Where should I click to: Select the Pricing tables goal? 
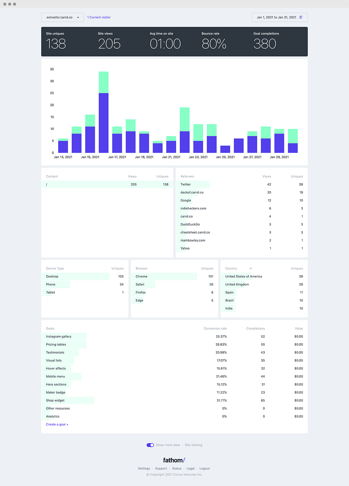174,344
